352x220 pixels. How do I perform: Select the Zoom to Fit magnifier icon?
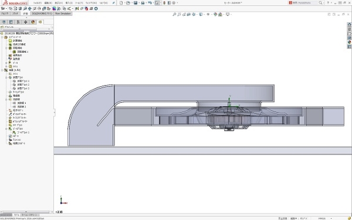174,14
